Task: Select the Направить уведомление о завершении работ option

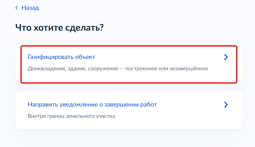Action: pos(92,105)
